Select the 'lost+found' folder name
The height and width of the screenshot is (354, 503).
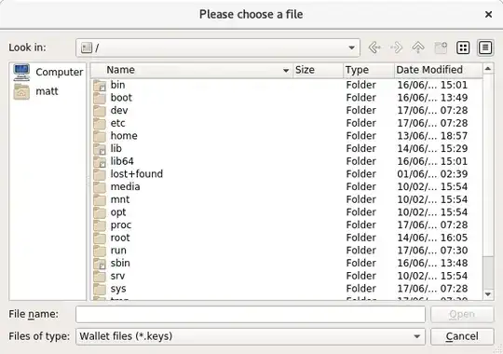pyautogui.click(x=137, y=174)
